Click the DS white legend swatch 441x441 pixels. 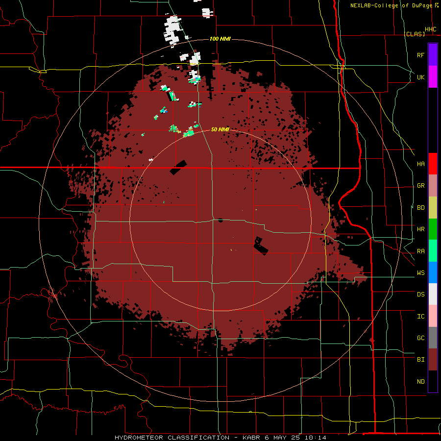click(x=433, y=294)
